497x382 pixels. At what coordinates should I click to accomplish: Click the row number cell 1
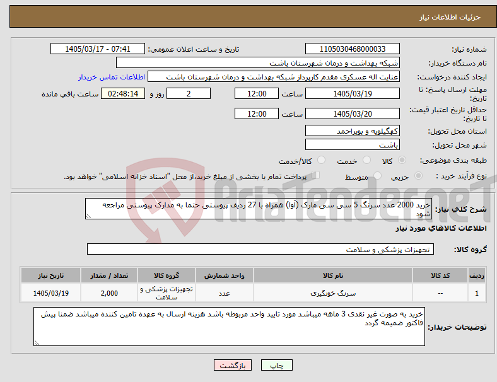point(476,293)
